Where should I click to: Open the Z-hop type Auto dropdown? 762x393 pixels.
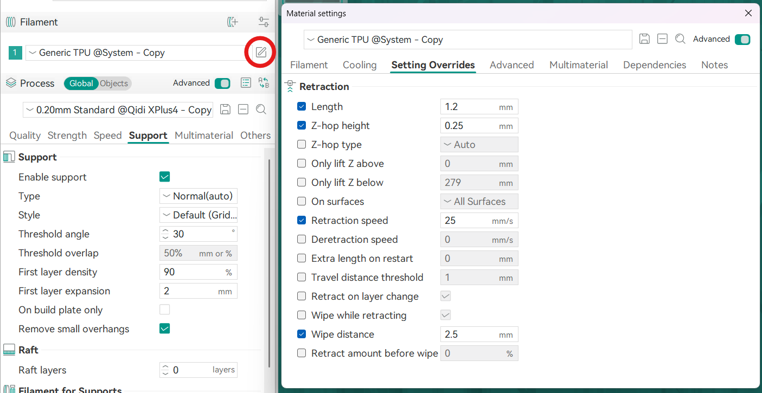tap(479, 145)
